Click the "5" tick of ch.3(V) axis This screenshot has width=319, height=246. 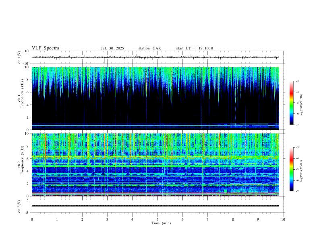pyautogui.click(x=28, y=200)
